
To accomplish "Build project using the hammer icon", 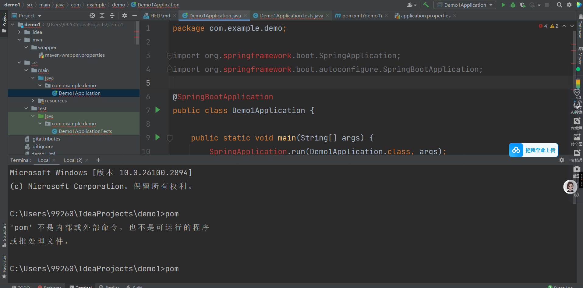I will (426, 5).
